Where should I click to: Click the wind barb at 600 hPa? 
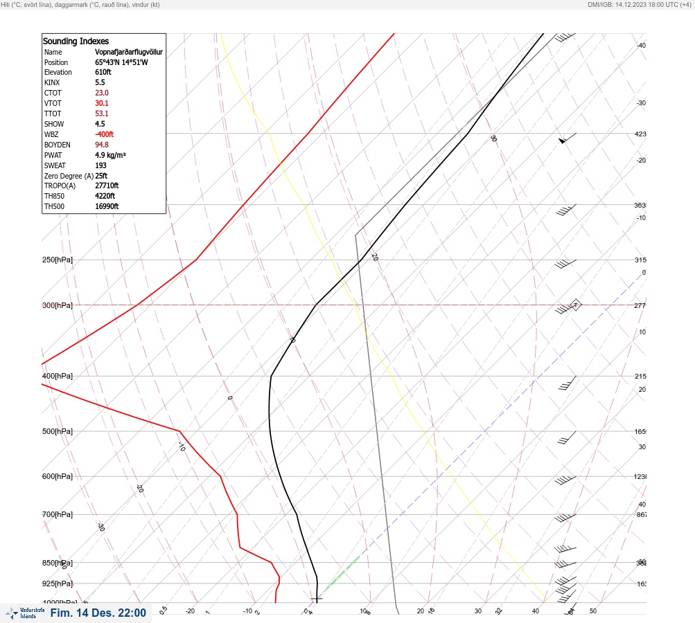565,480
